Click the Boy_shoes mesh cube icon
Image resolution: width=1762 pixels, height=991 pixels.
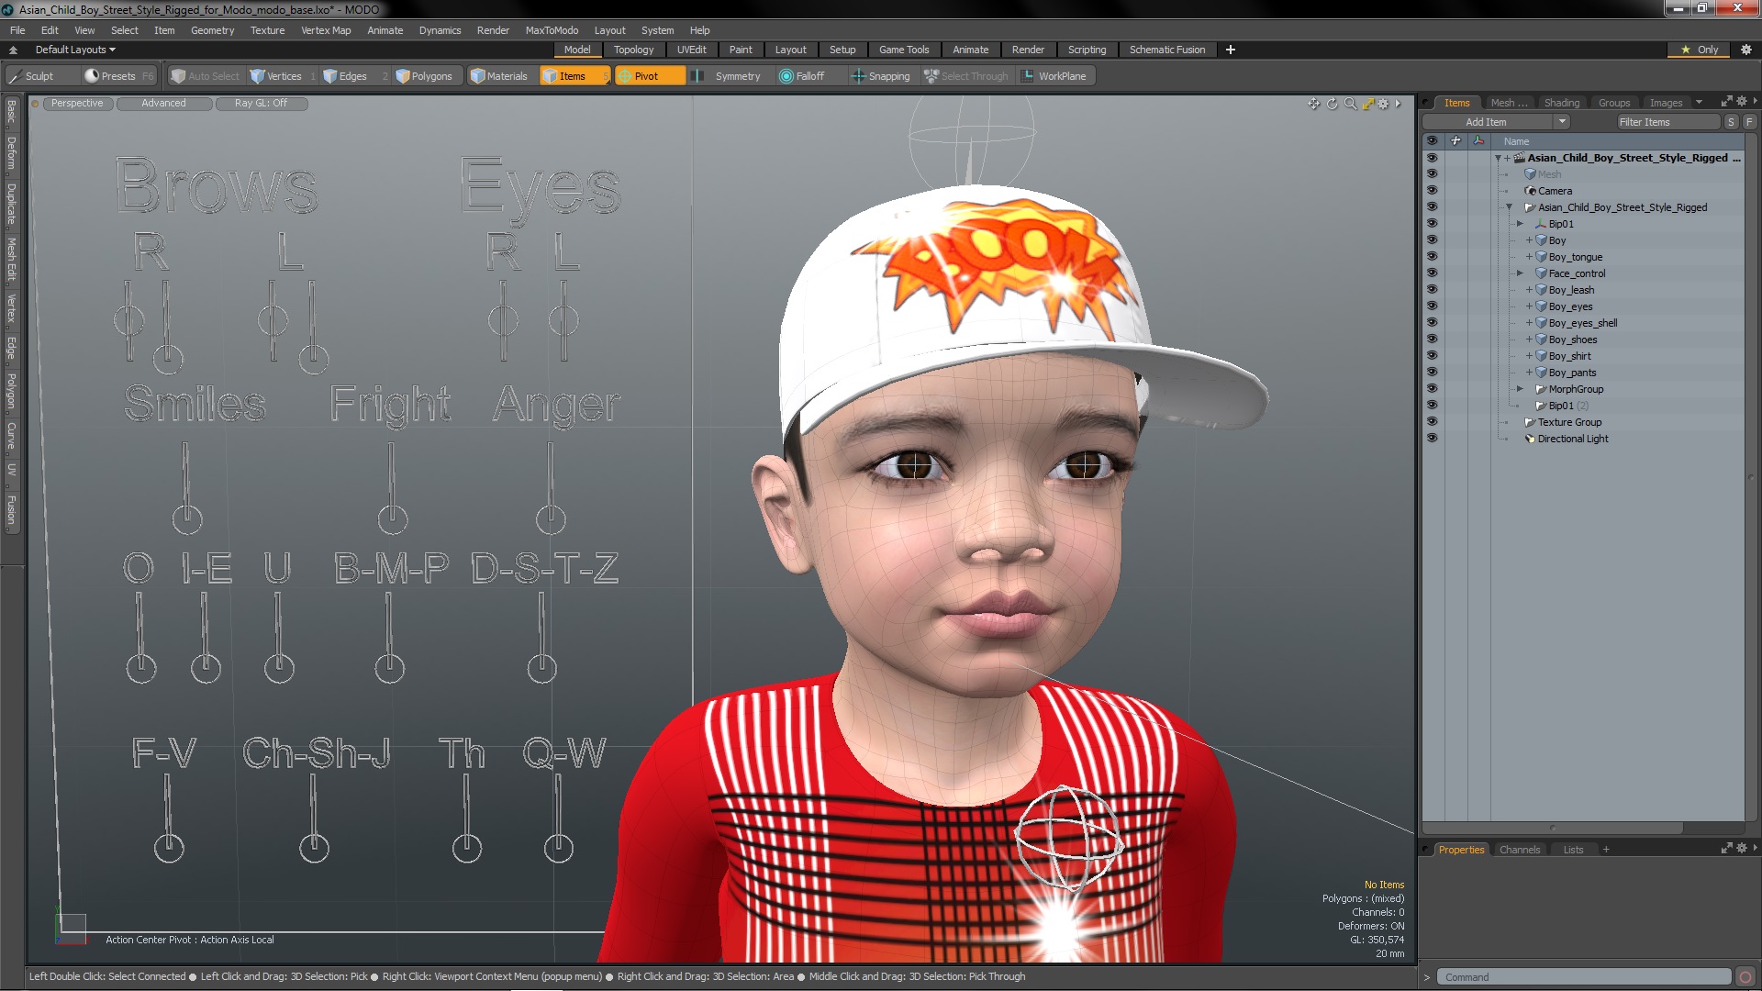click(1542, 340)
